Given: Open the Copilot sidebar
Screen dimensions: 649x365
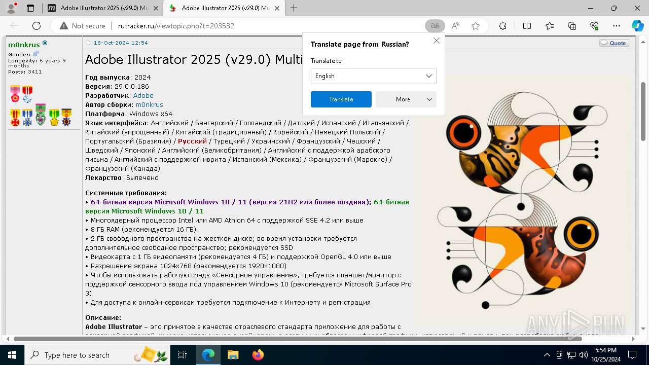Looking at the screenshot, I should [x=637, y=26].
